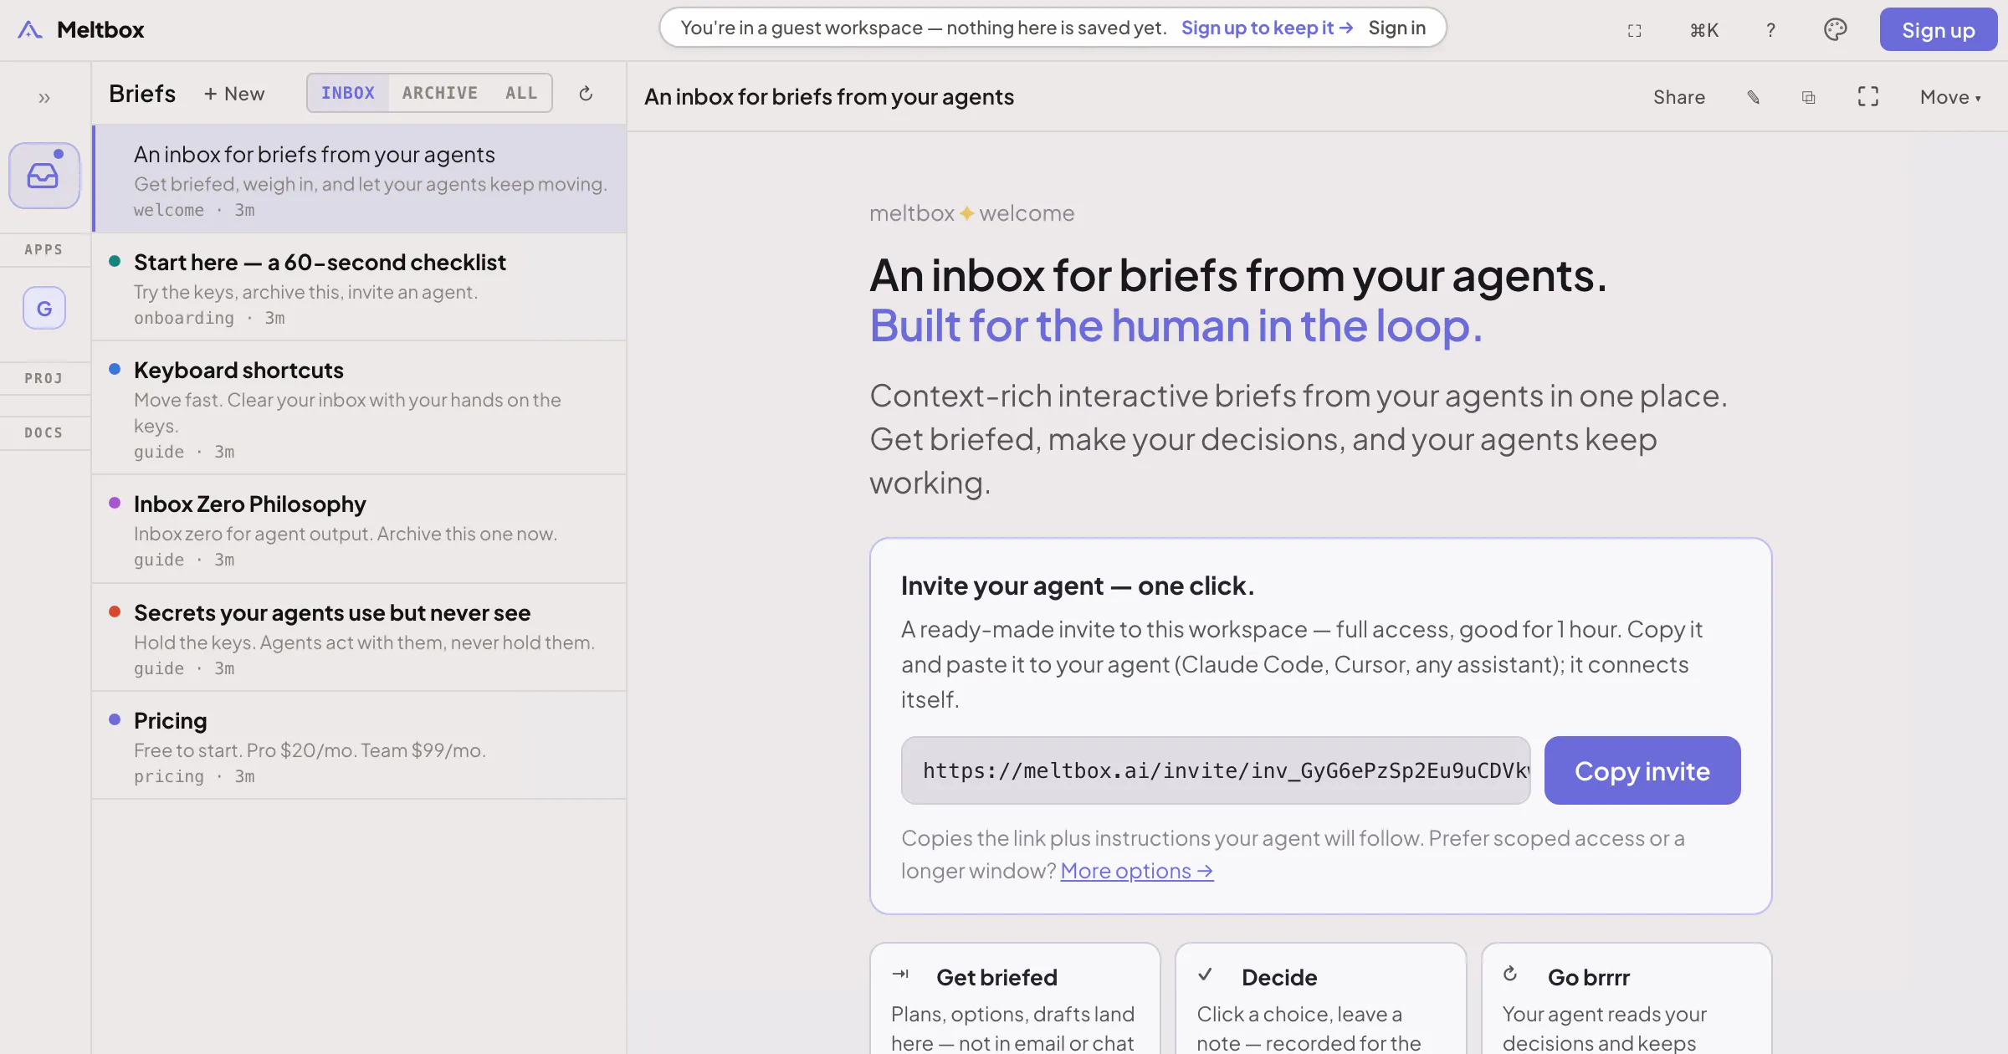The width and height of the screenshot is (2008, 1054).
Task: Toggle focus mode icon near command shortcut
Action: coord(1635,30)
